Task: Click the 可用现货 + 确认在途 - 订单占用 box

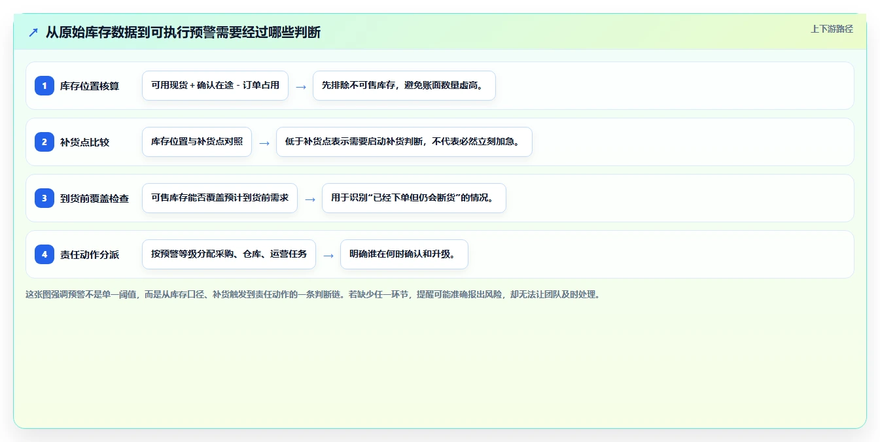Action: click(x=215, y=86)
